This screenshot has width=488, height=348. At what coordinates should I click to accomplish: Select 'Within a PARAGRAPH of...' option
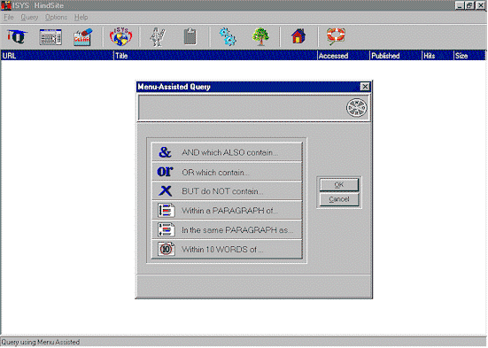click(x=227, y=210)
